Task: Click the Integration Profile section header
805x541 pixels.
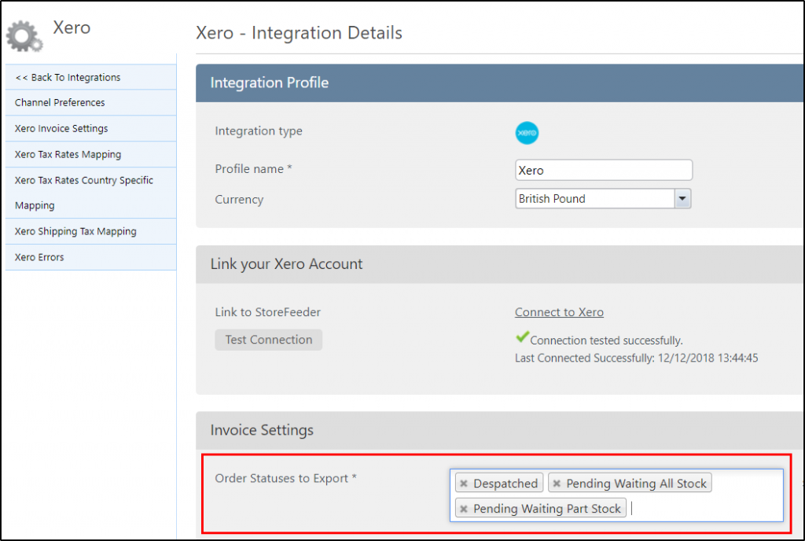Action: (x=499, y=83)
